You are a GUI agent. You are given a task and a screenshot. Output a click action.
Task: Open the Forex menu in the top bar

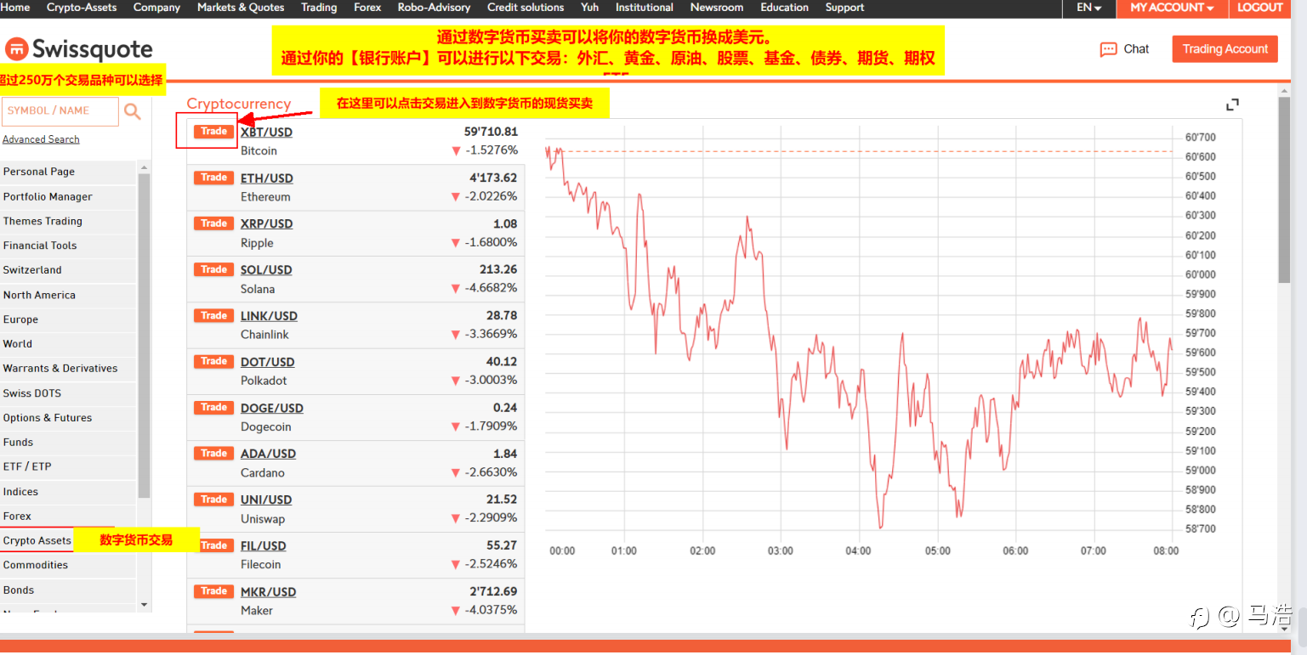367,8
